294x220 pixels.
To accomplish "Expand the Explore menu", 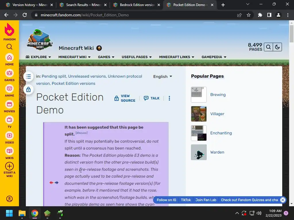I will click(x=38, y=57).
